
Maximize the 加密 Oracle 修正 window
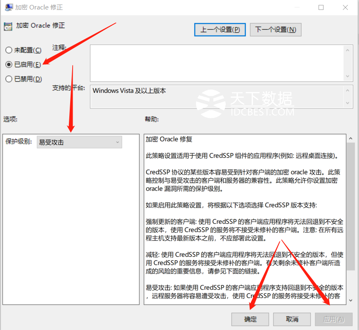[x=321, y=7]
